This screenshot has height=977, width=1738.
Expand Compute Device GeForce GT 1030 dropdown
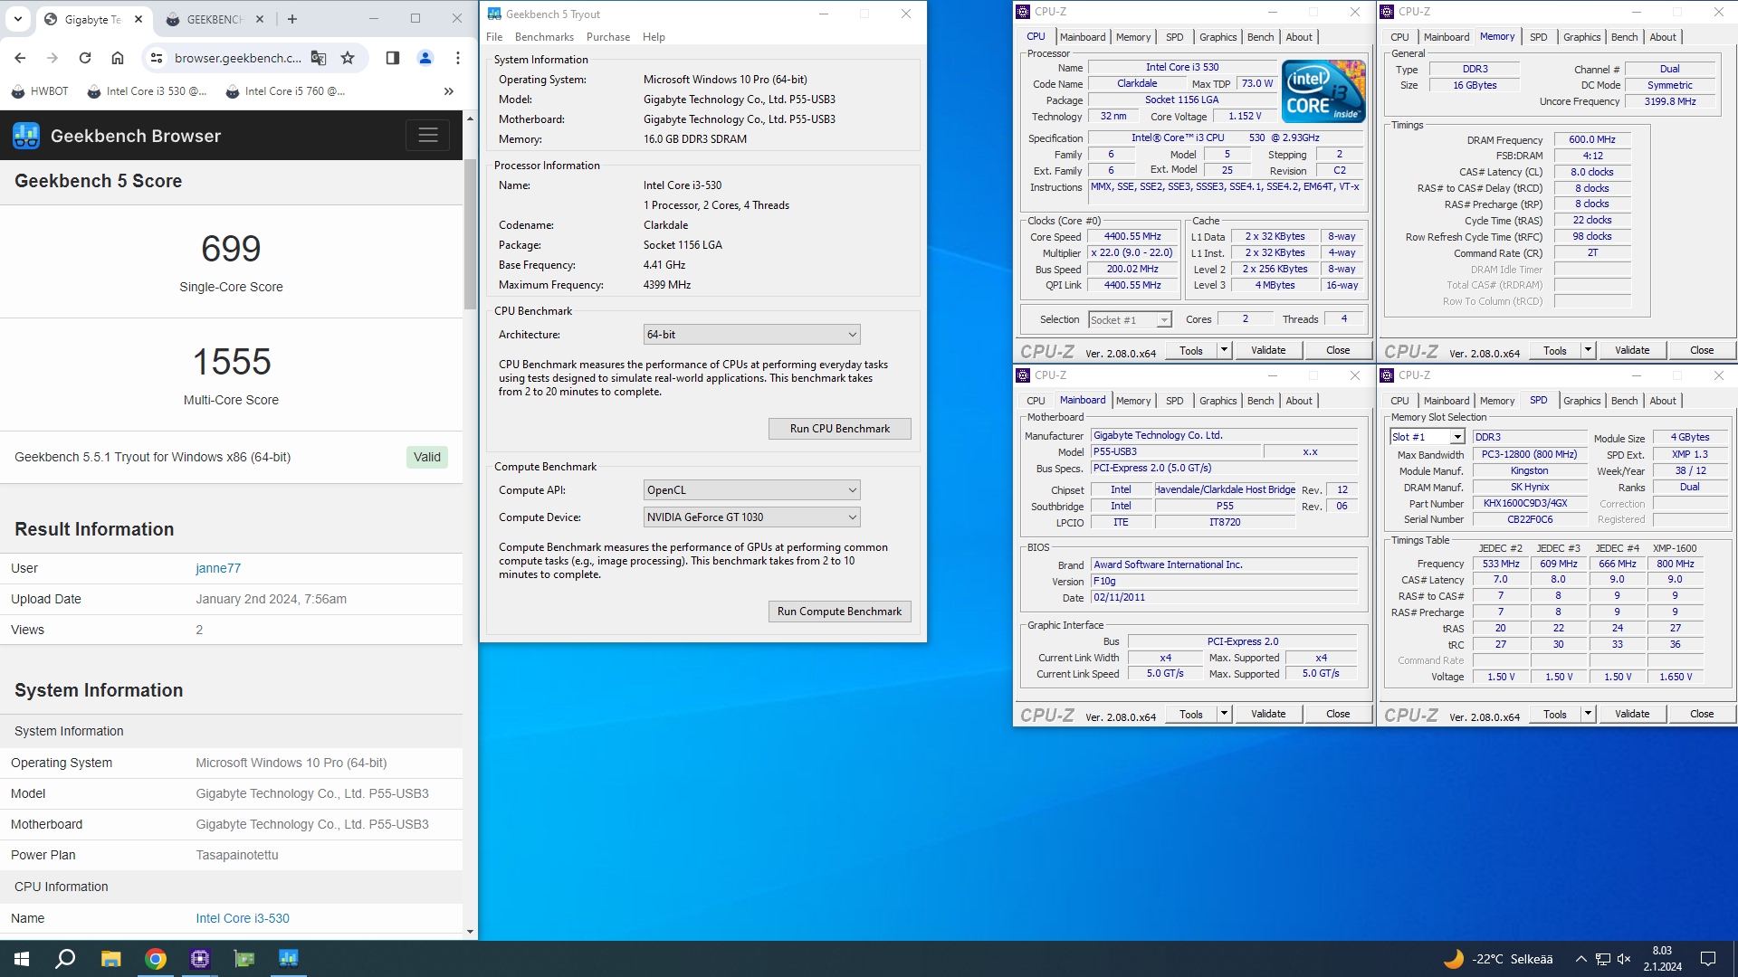pyautogui.click(x=751, y=517)
